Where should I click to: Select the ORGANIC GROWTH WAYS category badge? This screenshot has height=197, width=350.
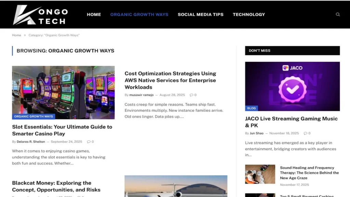pos(33,116)
